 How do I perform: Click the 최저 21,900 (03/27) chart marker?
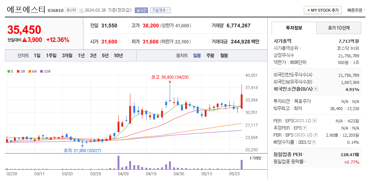point(82,150)
